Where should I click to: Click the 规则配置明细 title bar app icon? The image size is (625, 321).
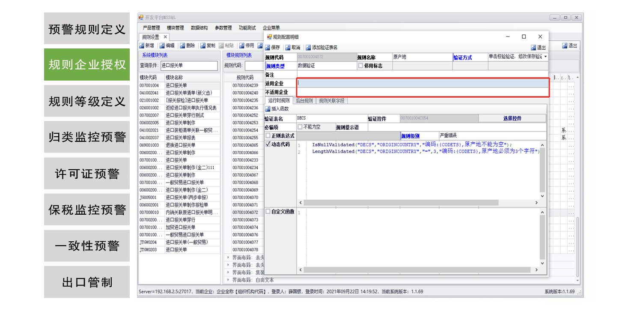pos(269,37)
